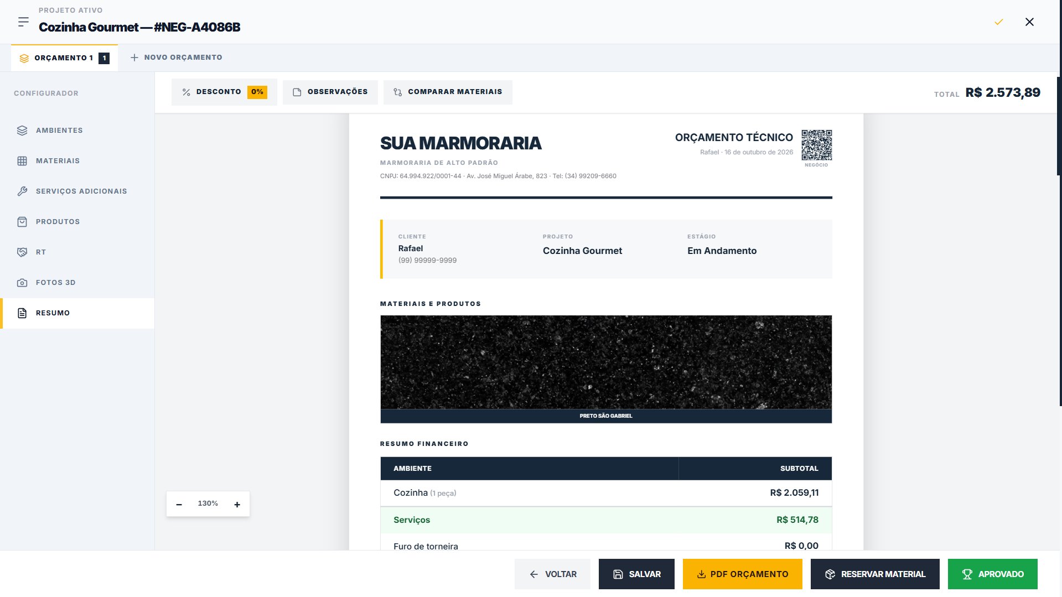Click the floppy disk icon on Salvar
Image resolution: width=1062 pixels, height=597 pixels.
[618, 574]
